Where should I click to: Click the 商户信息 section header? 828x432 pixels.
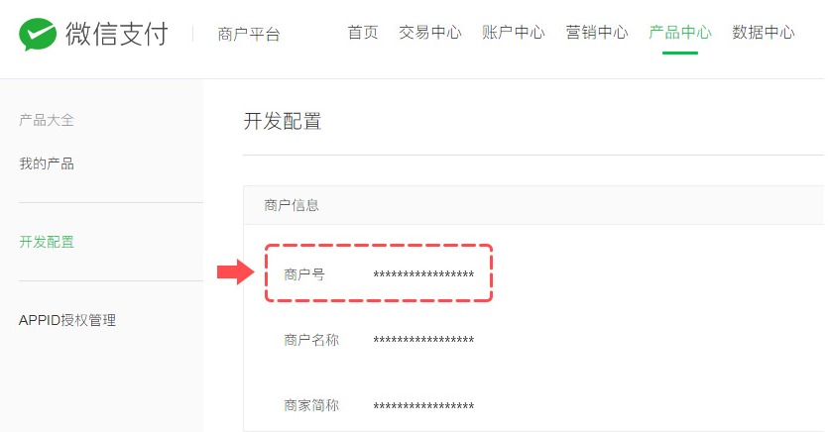pos(292,205)
